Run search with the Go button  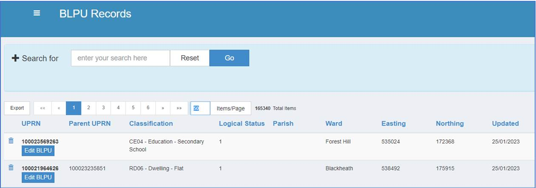[x=229, y=58]
